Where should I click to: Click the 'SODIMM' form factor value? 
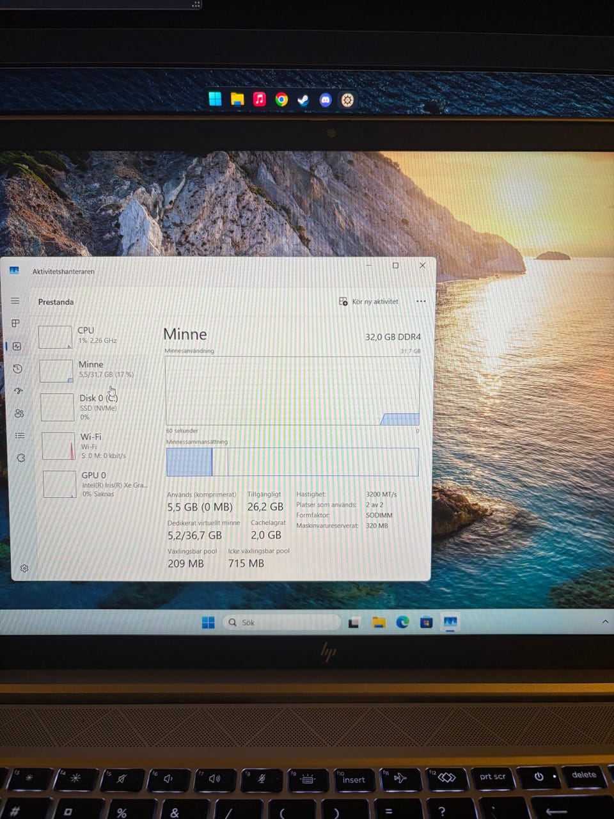379,515
